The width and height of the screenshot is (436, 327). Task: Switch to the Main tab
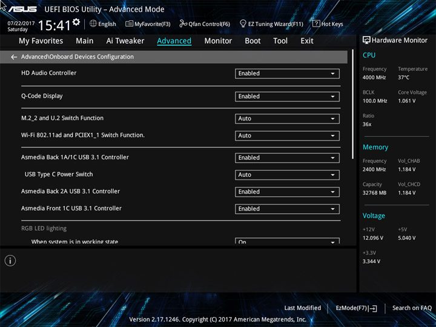click(85, 41)
